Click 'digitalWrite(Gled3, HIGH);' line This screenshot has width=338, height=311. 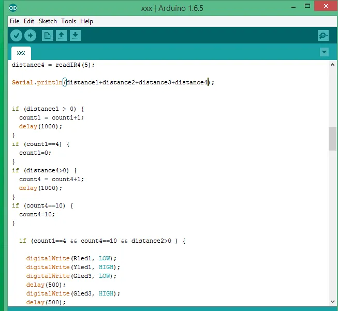point(73,293)
